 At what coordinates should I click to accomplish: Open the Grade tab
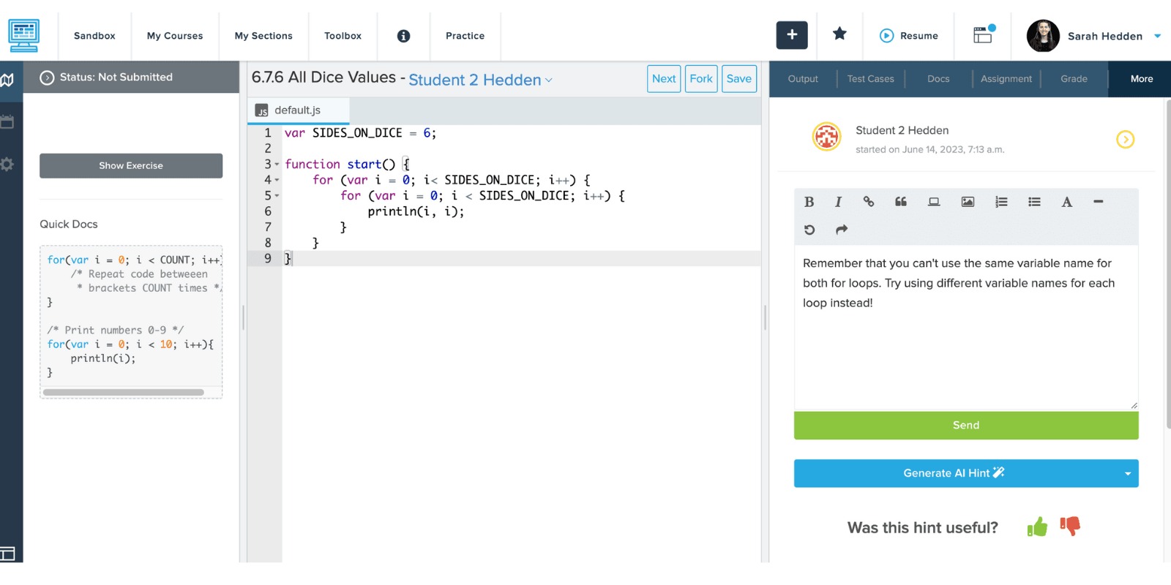[x=1074, y=79]
